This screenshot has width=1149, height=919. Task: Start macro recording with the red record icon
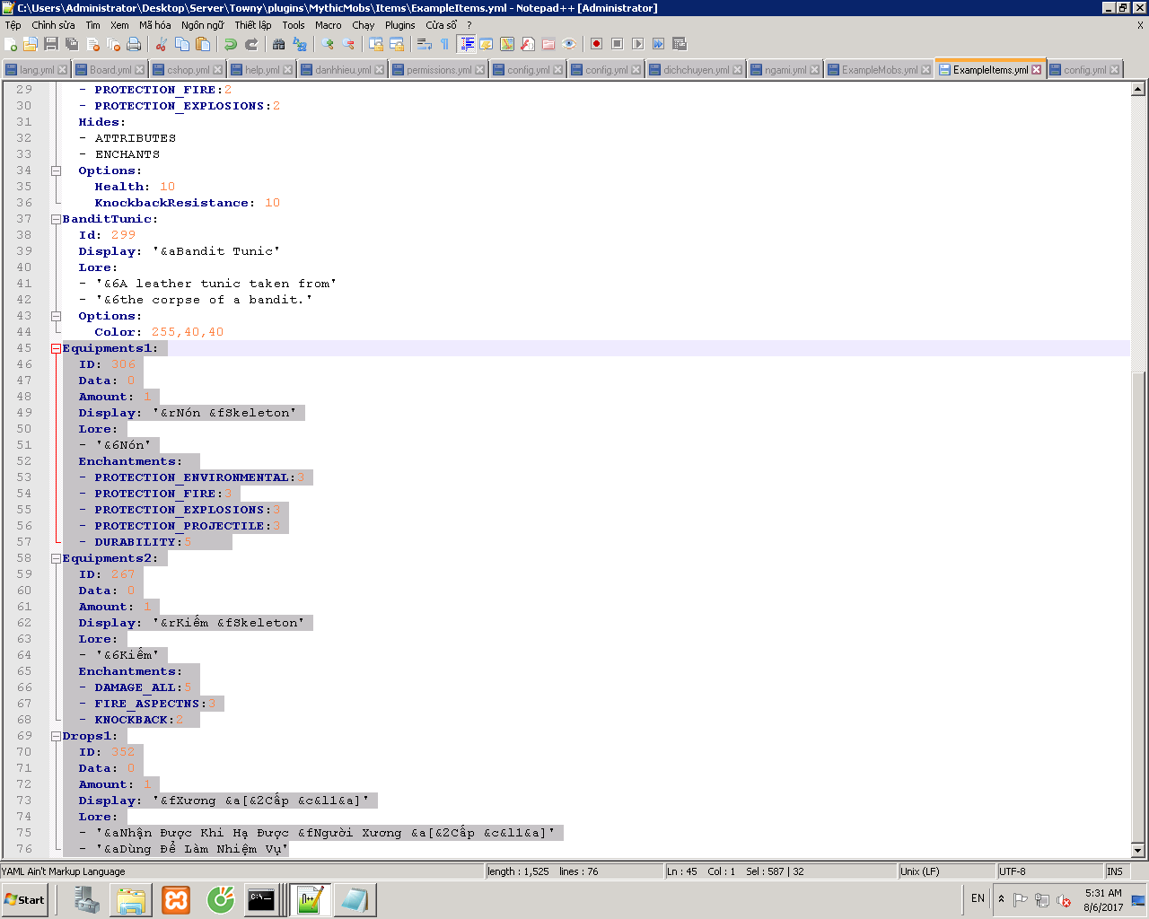596,44
